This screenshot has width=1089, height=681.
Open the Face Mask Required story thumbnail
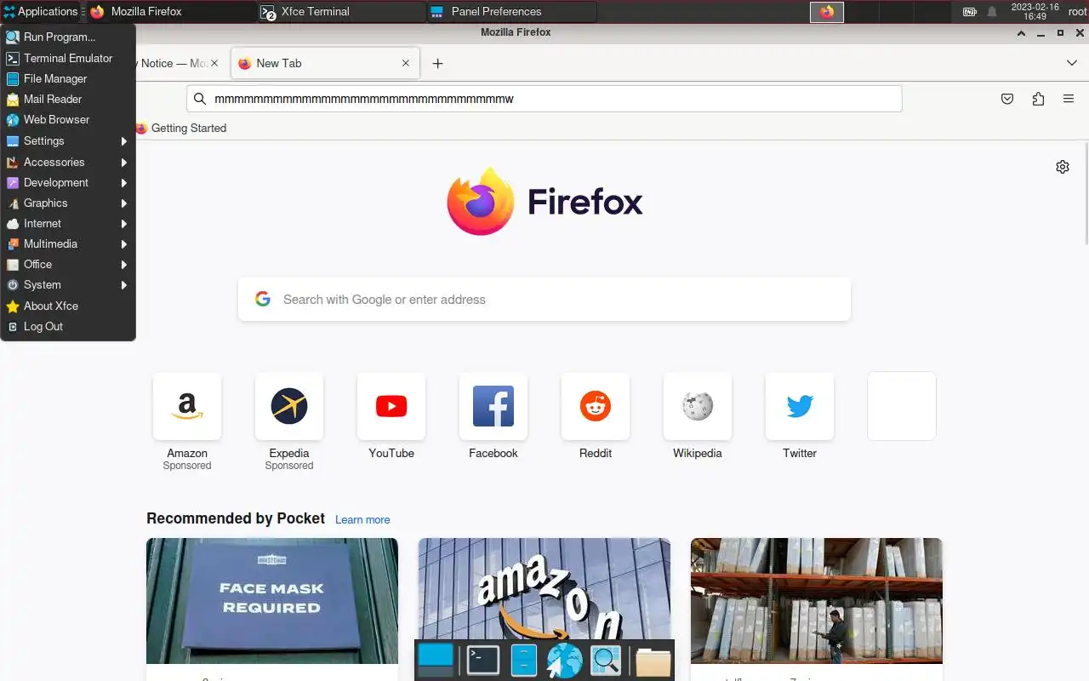272,601
